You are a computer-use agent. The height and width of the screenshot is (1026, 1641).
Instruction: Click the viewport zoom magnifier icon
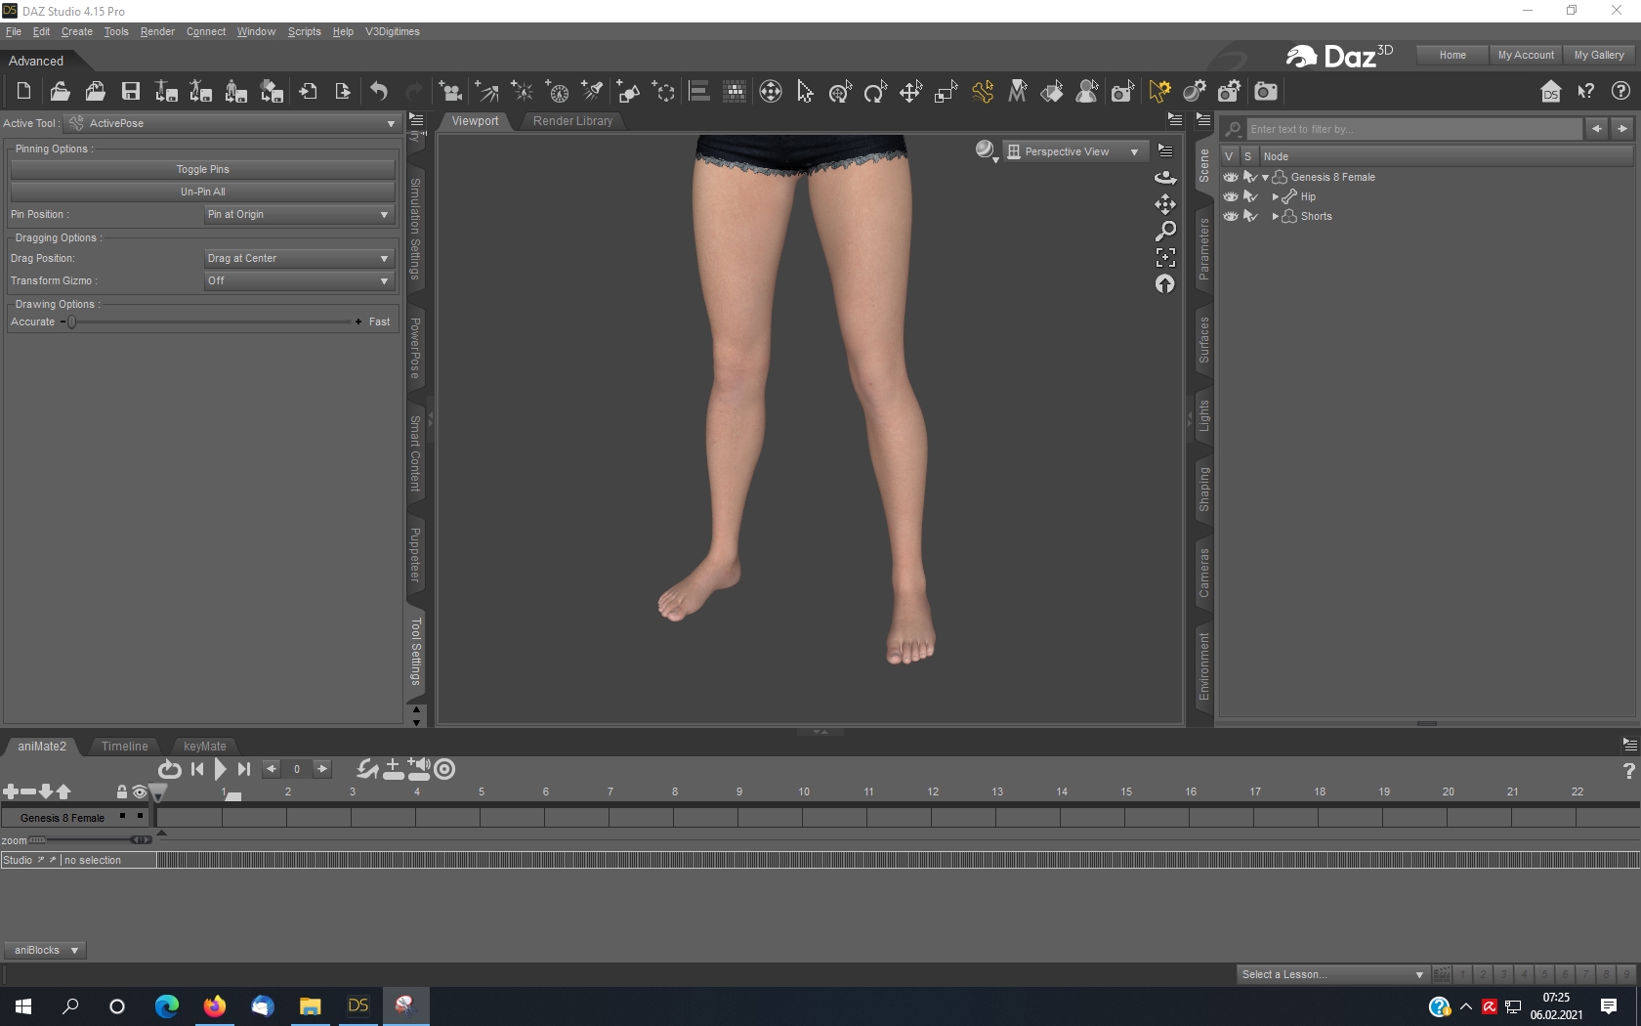tap(1165, 232)
